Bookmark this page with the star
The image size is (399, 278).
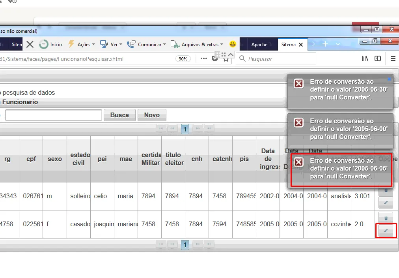click(x=226, y=59)
